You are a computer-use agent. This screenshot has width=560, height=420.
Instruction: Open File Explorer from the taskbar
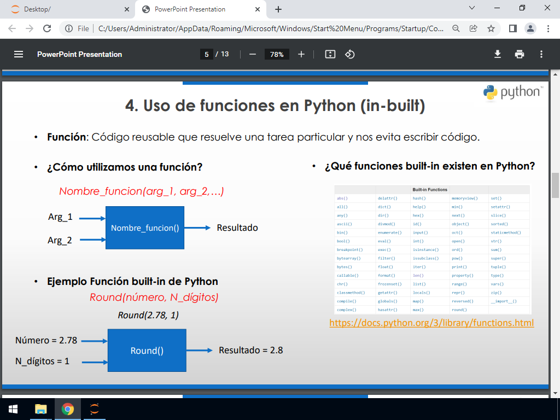tap(40, 409)
